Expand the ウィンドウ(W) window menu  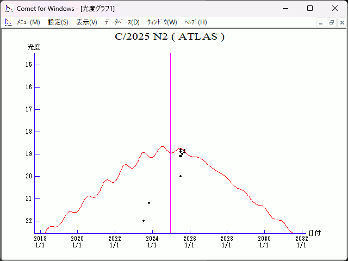tap(162, 22)
